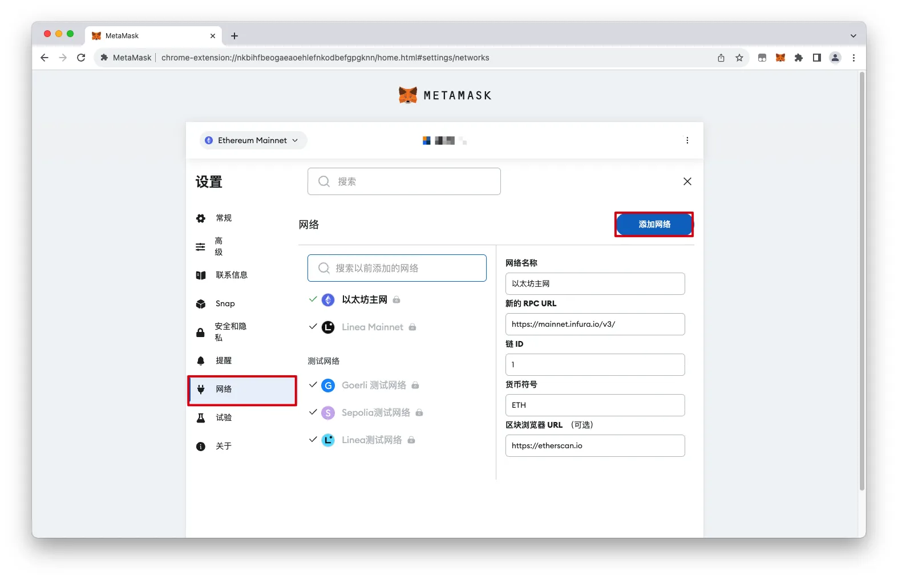Viewport: 898px width, 580px height.
Task: Open the Extensions puzzle piece menu
Action: pos(799,58)
